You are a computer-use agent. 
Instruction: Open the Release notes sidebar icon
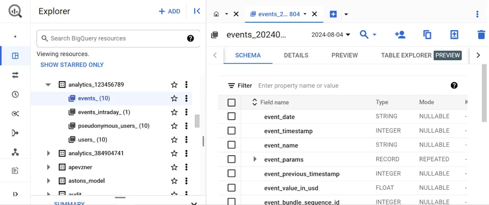(15, 171)
